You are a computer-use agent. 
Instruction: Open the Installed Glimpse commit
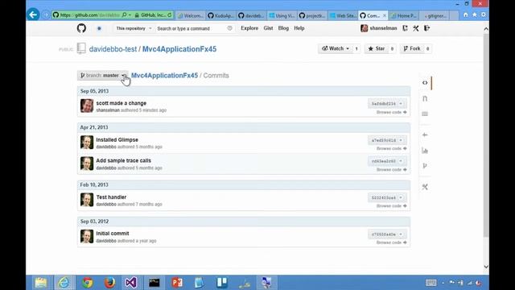tap(117, 139)
